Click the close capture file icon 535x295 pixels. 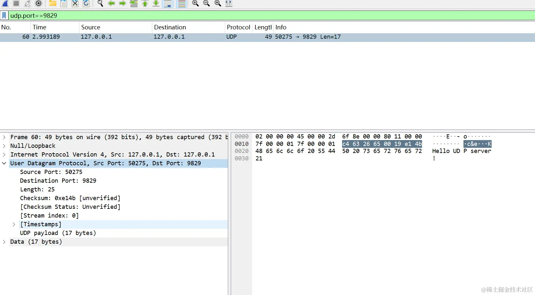point(75,3)
